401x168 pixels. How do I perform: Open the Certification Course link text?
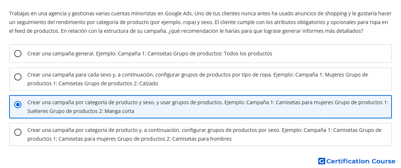[x=361, y=161]
